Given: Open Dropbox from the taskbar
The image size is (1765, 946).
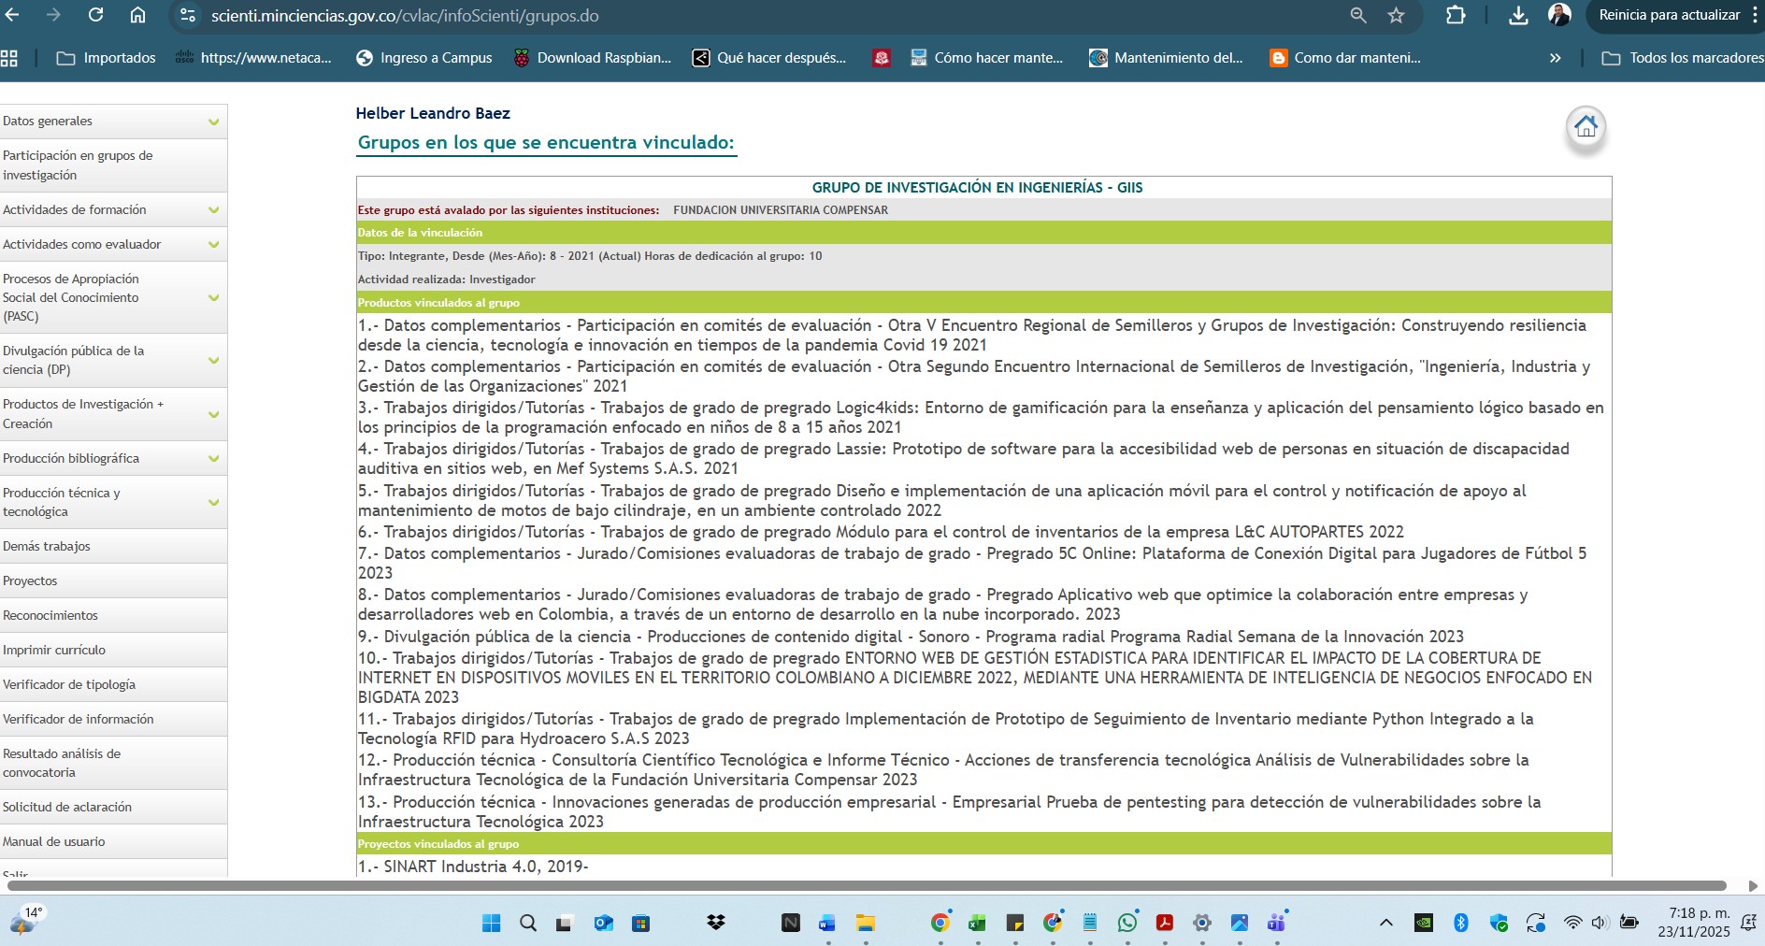Looking at the screenshot, I should (716, 923).
